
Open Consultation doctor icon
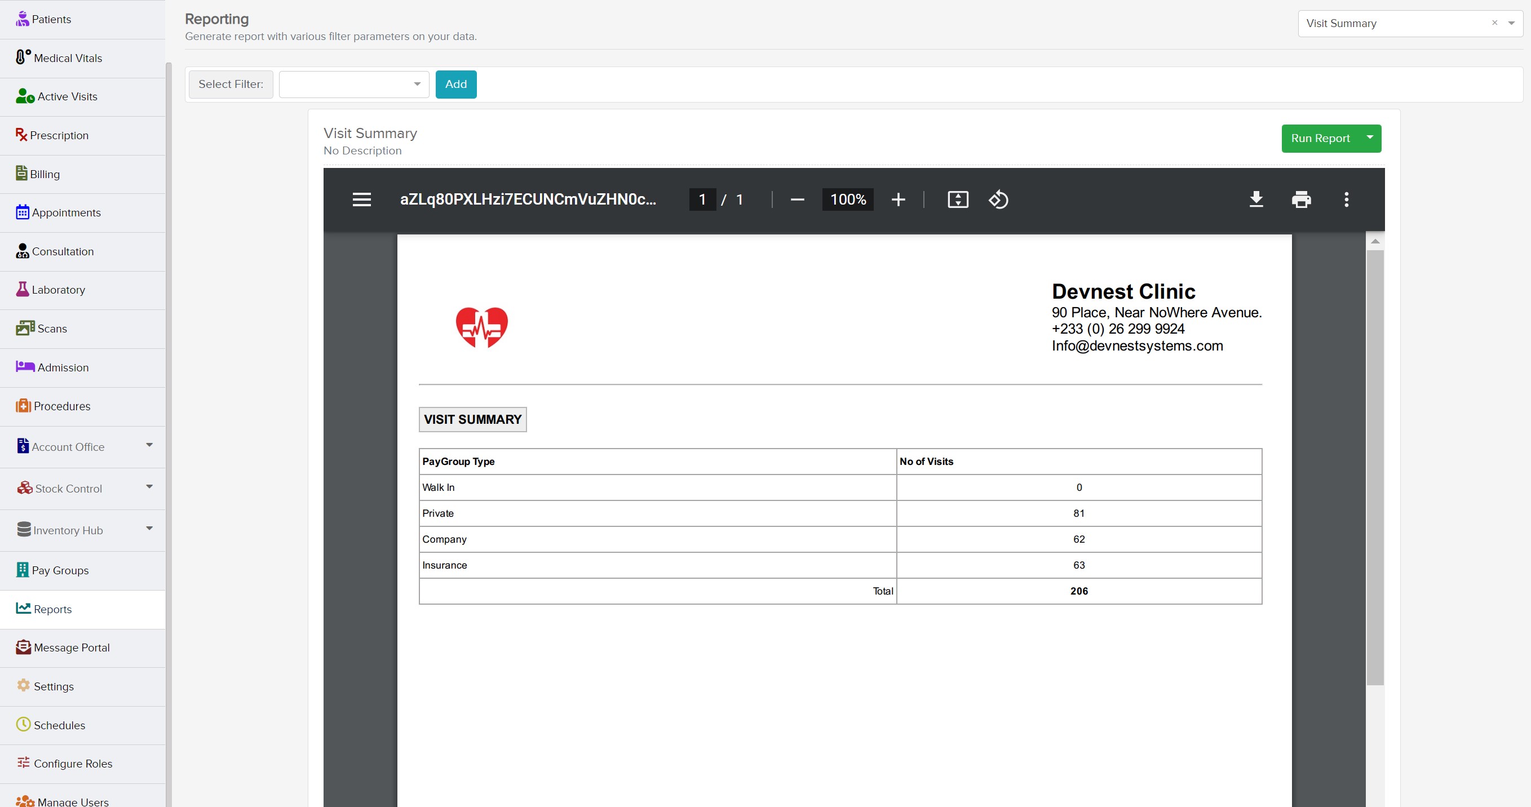click(23, 251)
